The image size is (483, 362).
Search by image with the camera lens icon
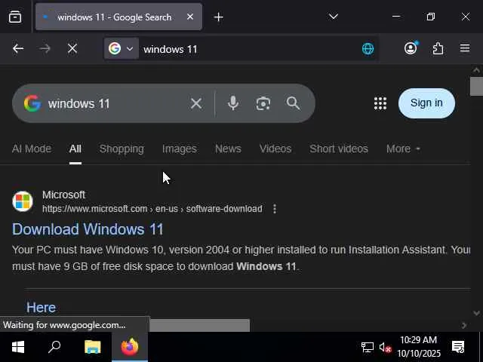[x=263, y=103]
